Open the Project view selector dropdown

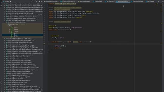click(x=7, y=1)
